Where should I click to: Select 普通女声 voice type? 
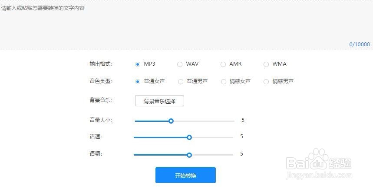point(138,81)
